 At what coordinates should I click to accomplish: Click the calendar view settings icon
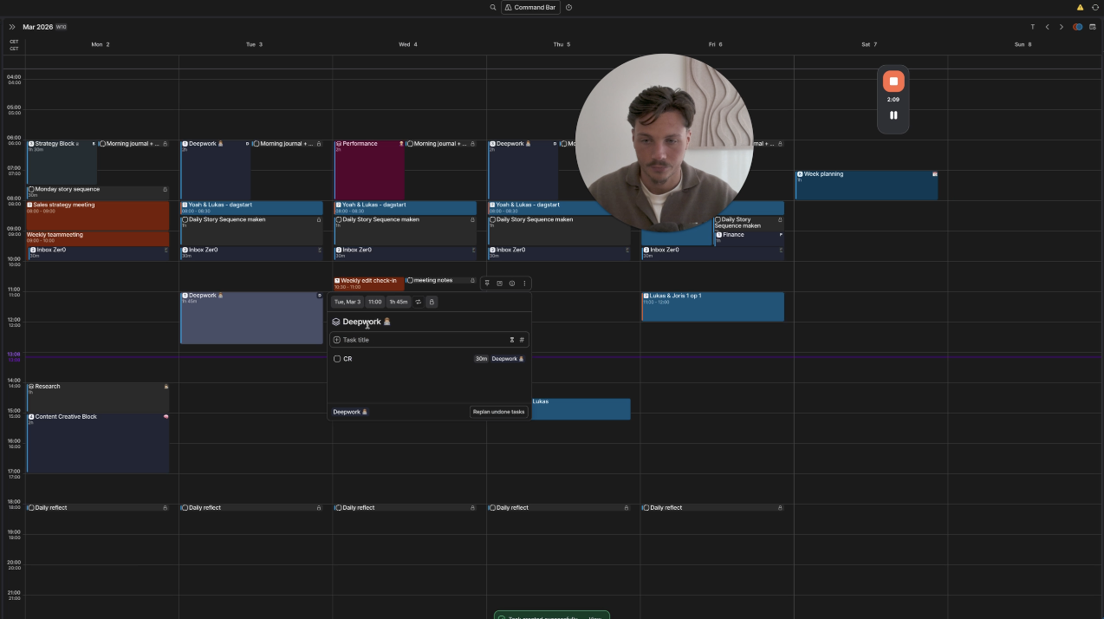pyautogui.click(x=1093, y=27)
